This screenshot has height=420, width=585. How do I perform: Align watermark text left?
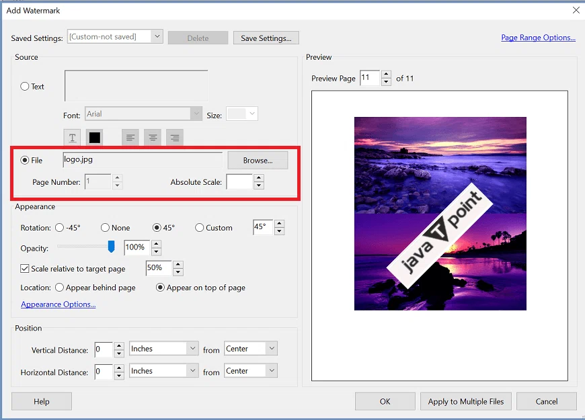pos(130,138)
